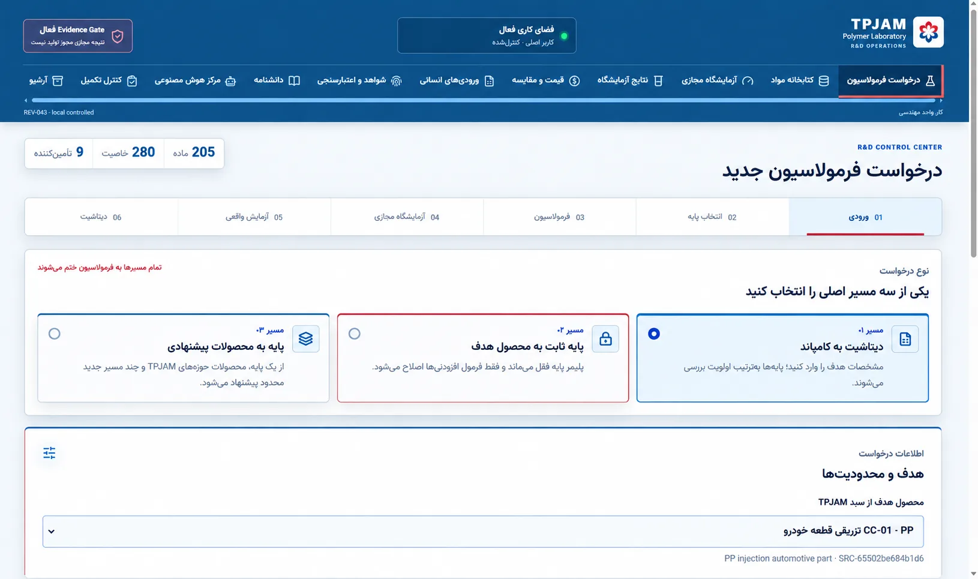Select the پایه به محصولات پیشنهادی radio button
The height and width of the screenshot is (579, 978).
coord(55,334)
